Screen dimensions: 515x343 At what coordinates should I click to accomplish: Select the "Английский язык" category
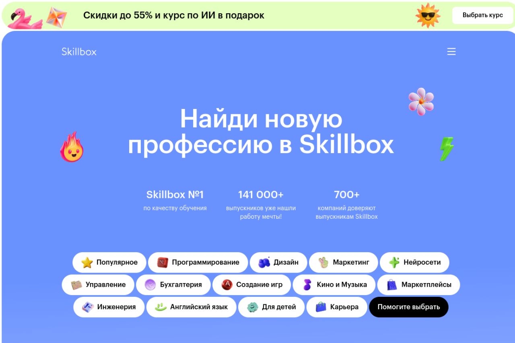pos(191,307)
